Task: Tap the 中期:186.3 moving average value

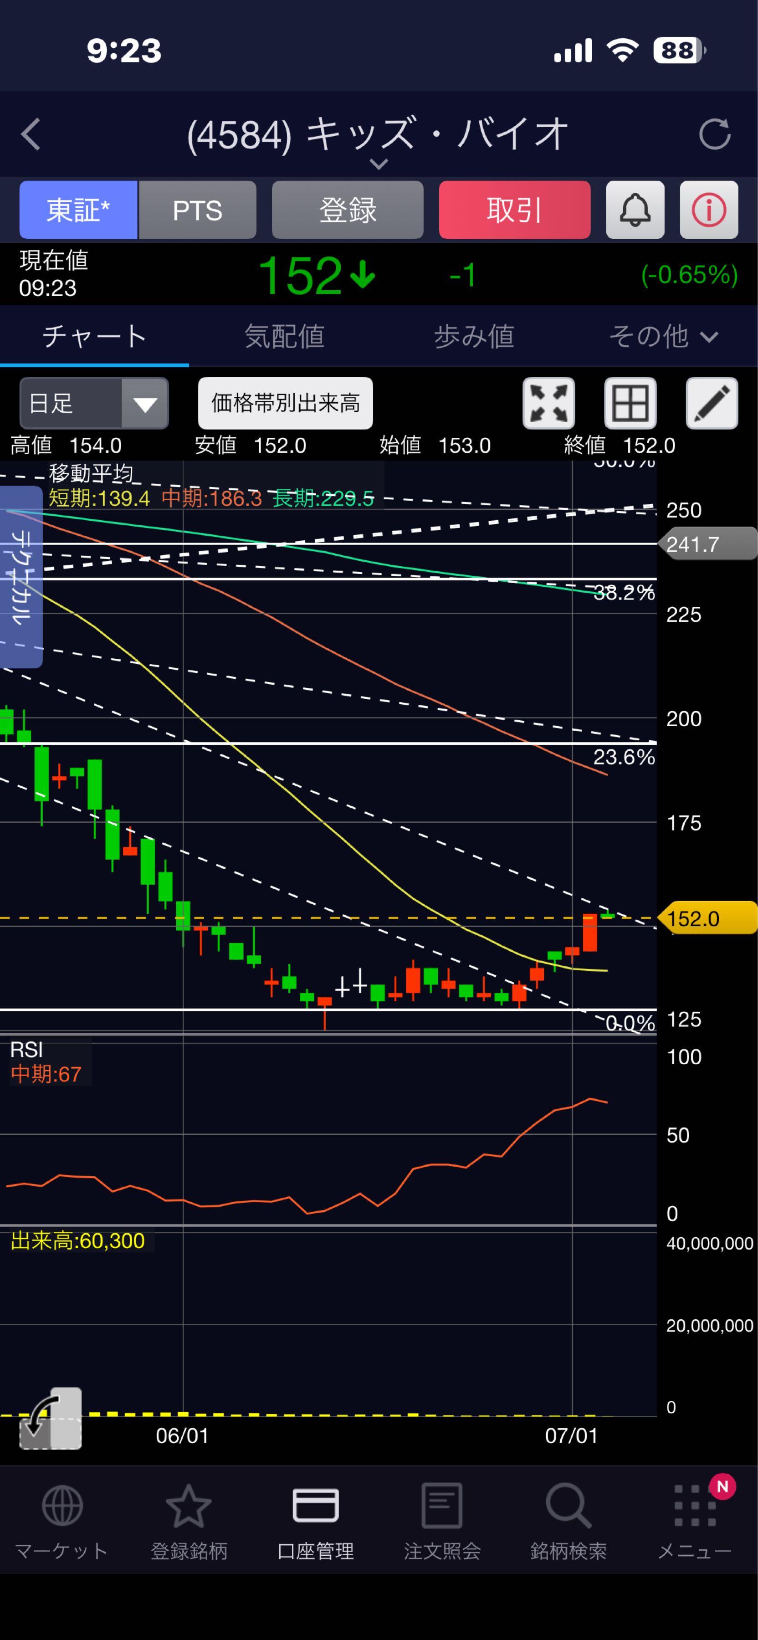Action: click(211, 498)
